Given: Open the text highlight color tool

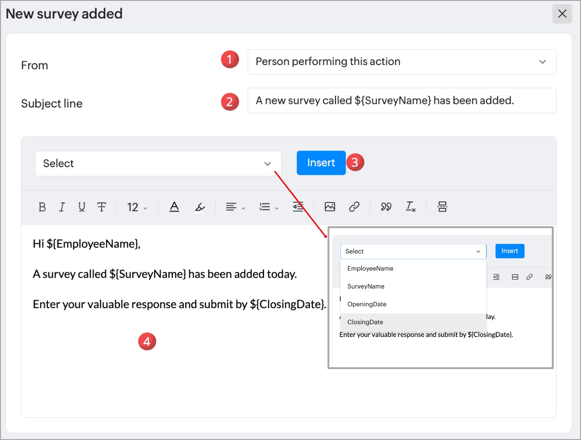Looking at the screenshot, I should pos(200,207).
